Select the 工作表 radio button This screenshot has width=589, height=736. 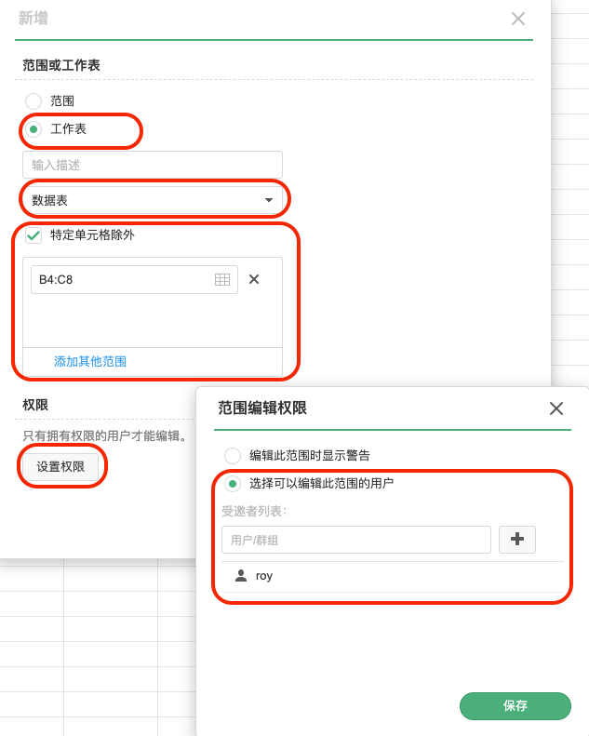coord(33,129)
